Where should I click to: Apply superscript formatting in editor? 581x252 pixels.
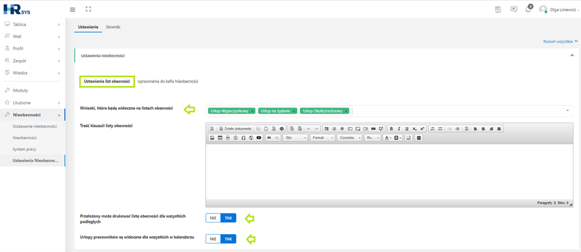(x=422, y=128)
